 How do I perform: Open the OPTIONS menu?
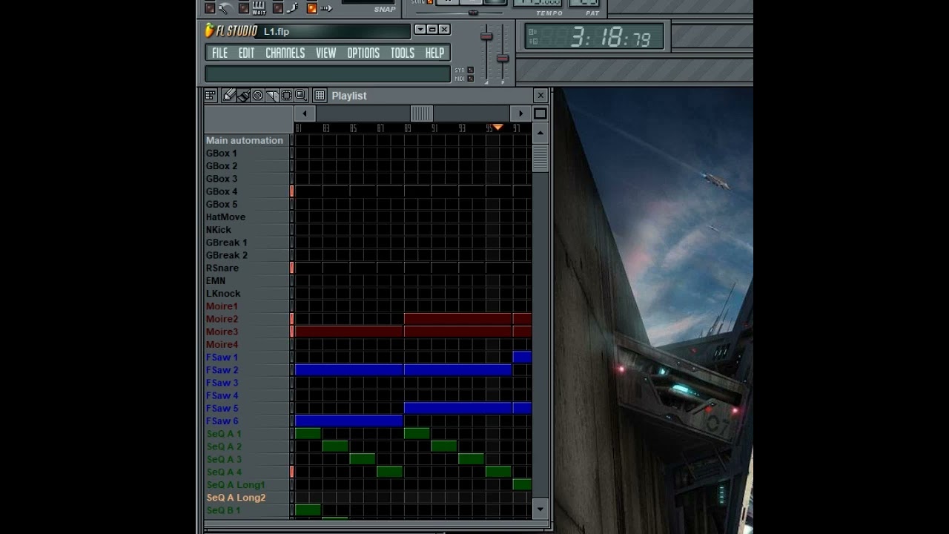click(363, 53)
